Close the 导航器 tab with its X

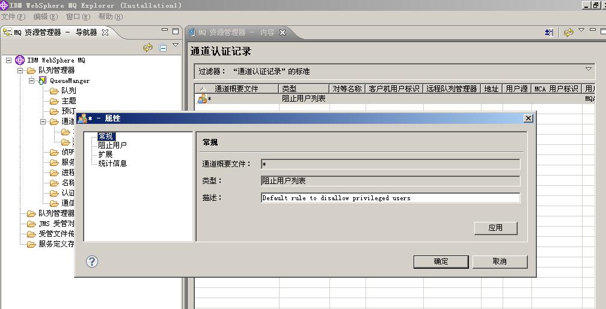[105, 32]
